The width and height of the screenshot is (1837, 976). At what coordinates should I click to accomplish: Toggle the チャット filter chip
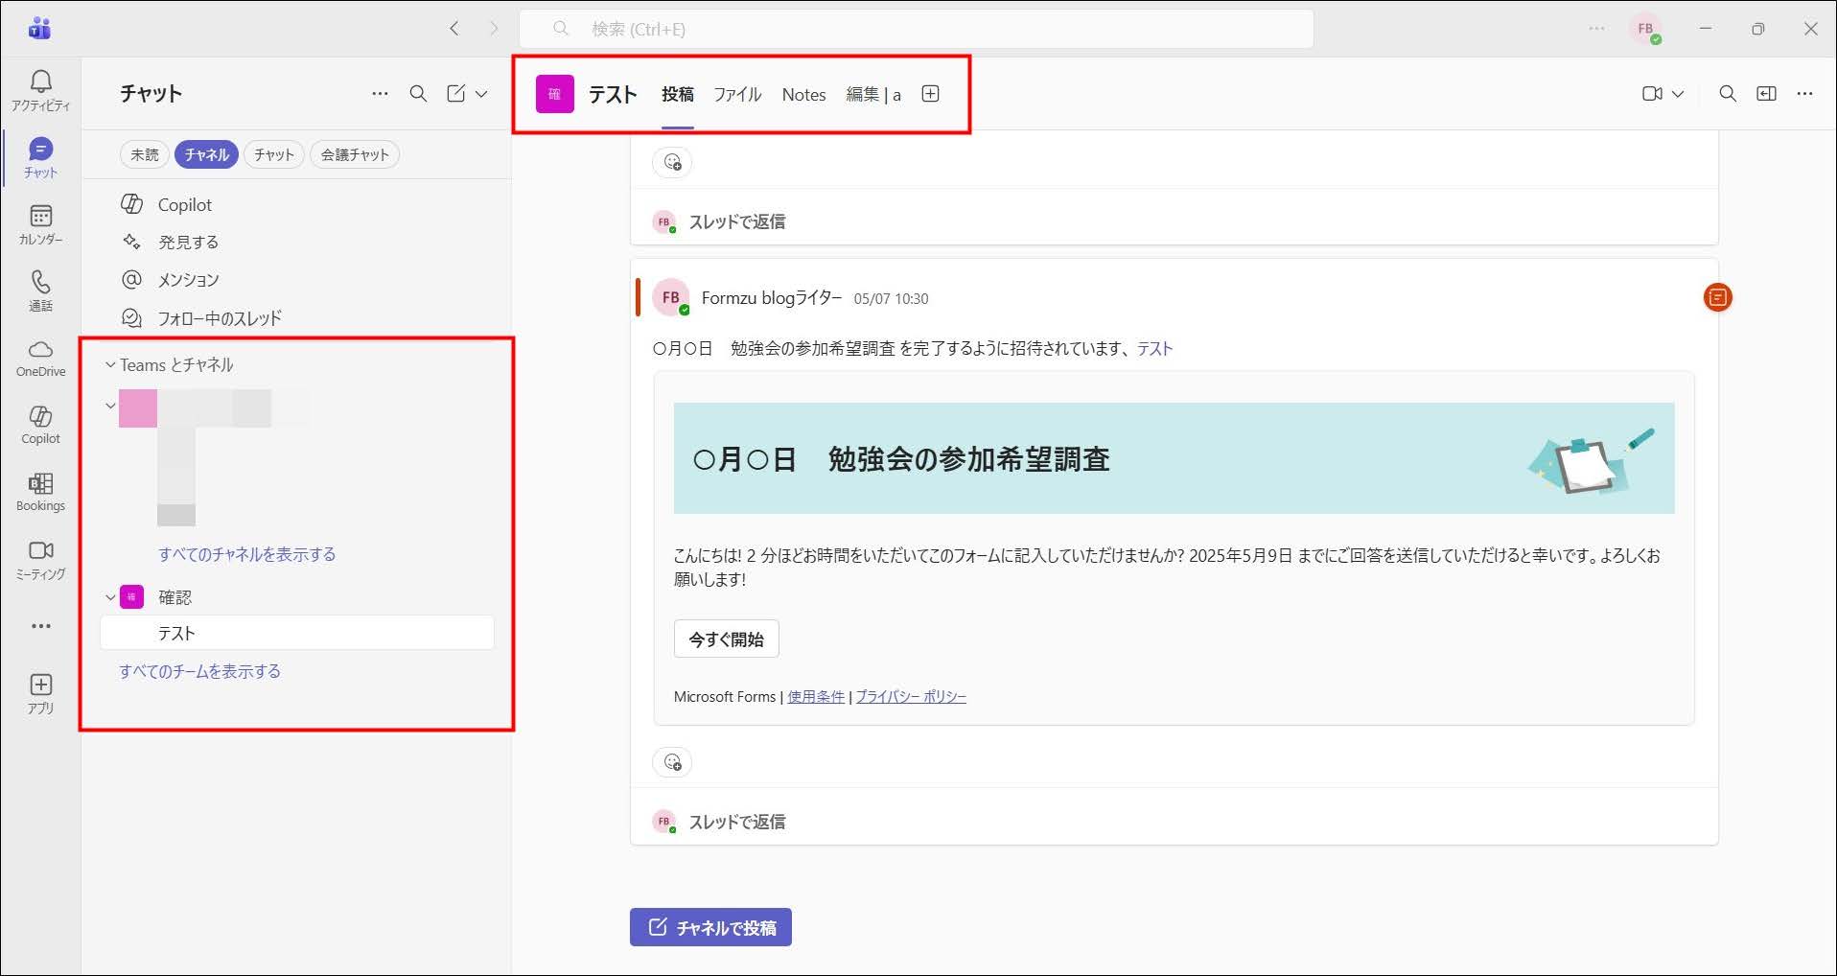[274, 154]
